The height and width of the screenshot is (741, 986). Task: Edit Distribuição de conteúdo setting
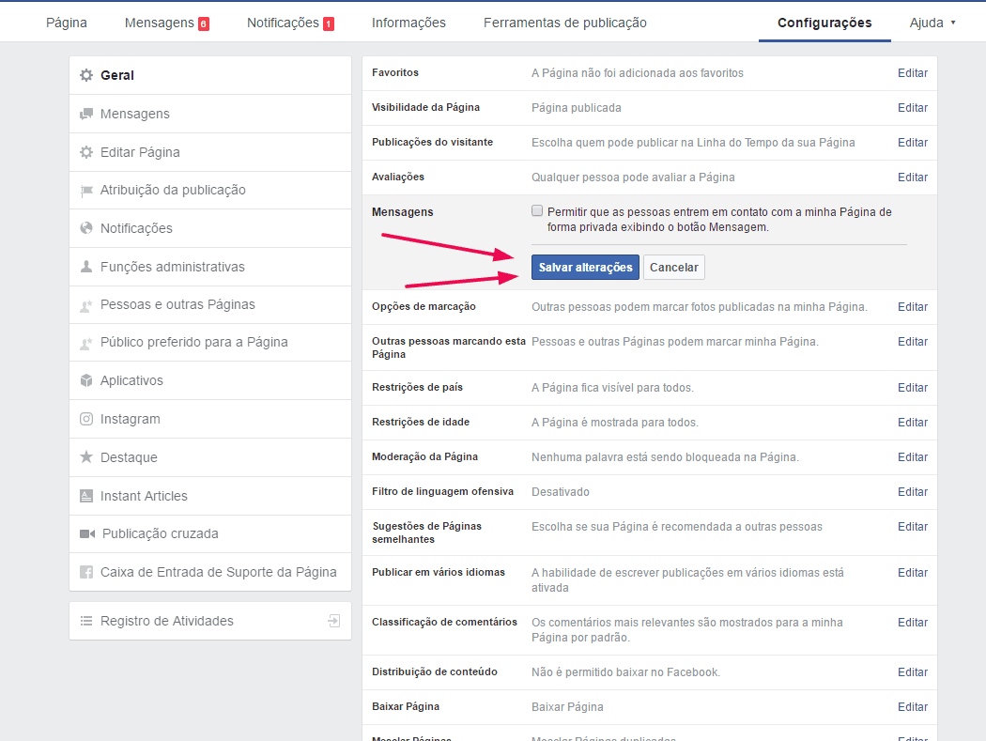[913, 672]
